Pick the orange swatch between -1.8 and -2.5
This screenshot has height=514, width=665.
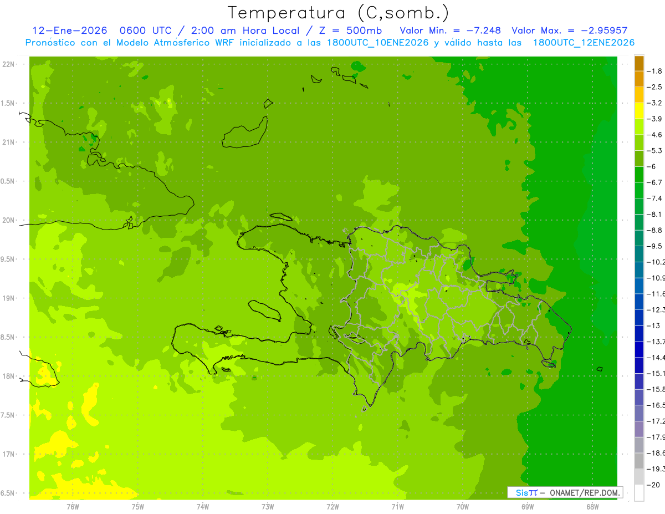[x=639, y=79]
